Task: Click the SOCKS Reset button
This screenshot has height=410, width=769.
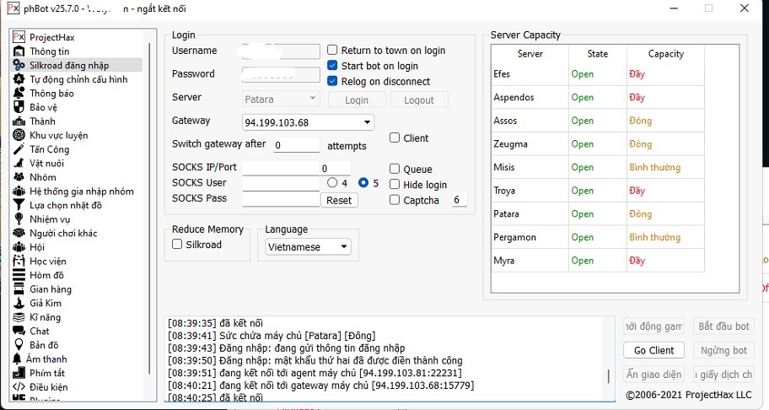Action: (x=339, y=201)
